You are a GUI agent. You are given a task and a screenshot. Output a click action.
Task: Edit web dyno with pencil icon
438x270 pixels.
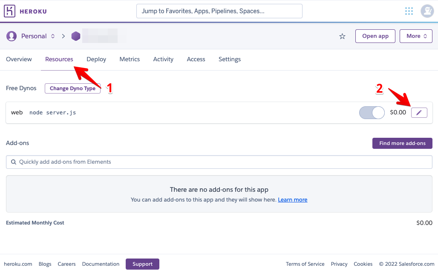[x=419, y=113]
